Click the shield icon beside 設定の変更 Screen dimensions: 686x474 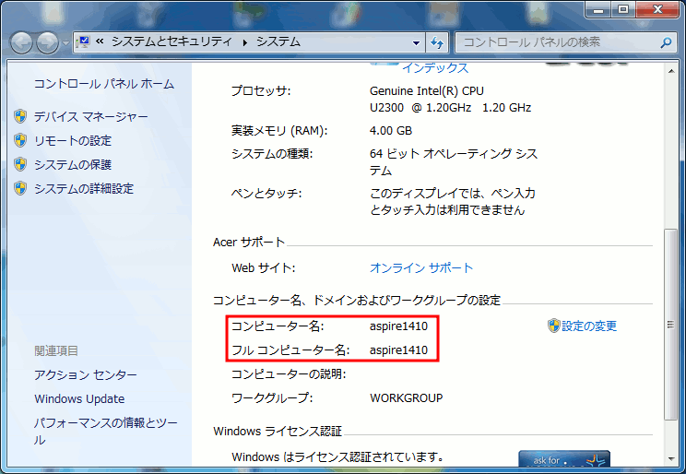553,326
